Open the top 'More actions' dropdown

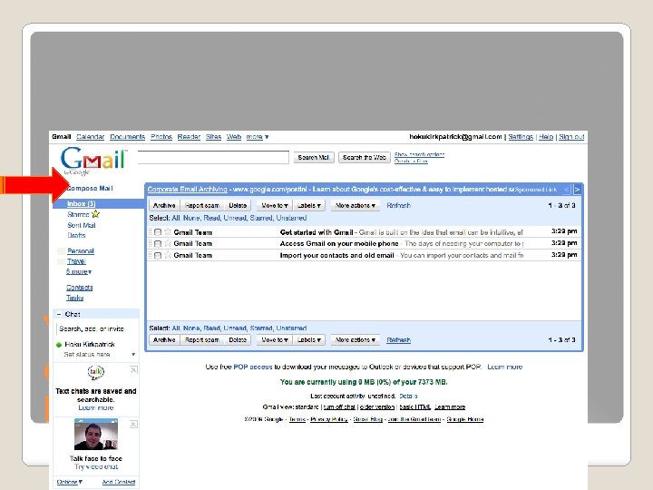coord(356,205)
